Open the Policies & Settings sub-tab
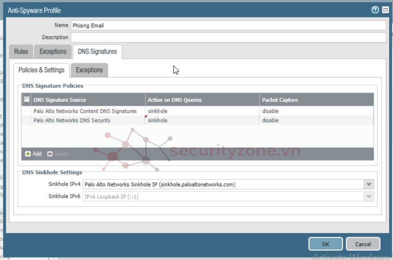393x260 pixels. point(42,70)
